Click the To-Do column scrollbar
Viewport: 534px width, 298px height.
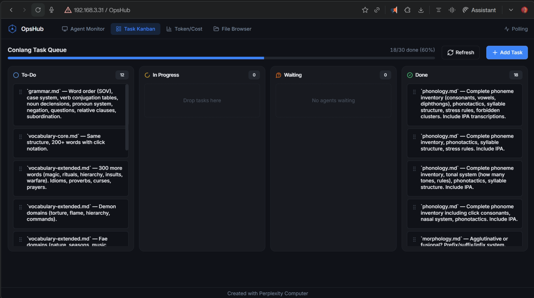point(127,117)
